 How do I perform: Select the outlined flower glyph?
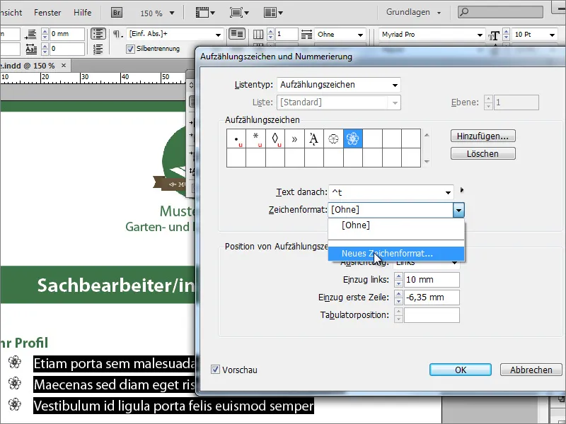click(333, 139)
